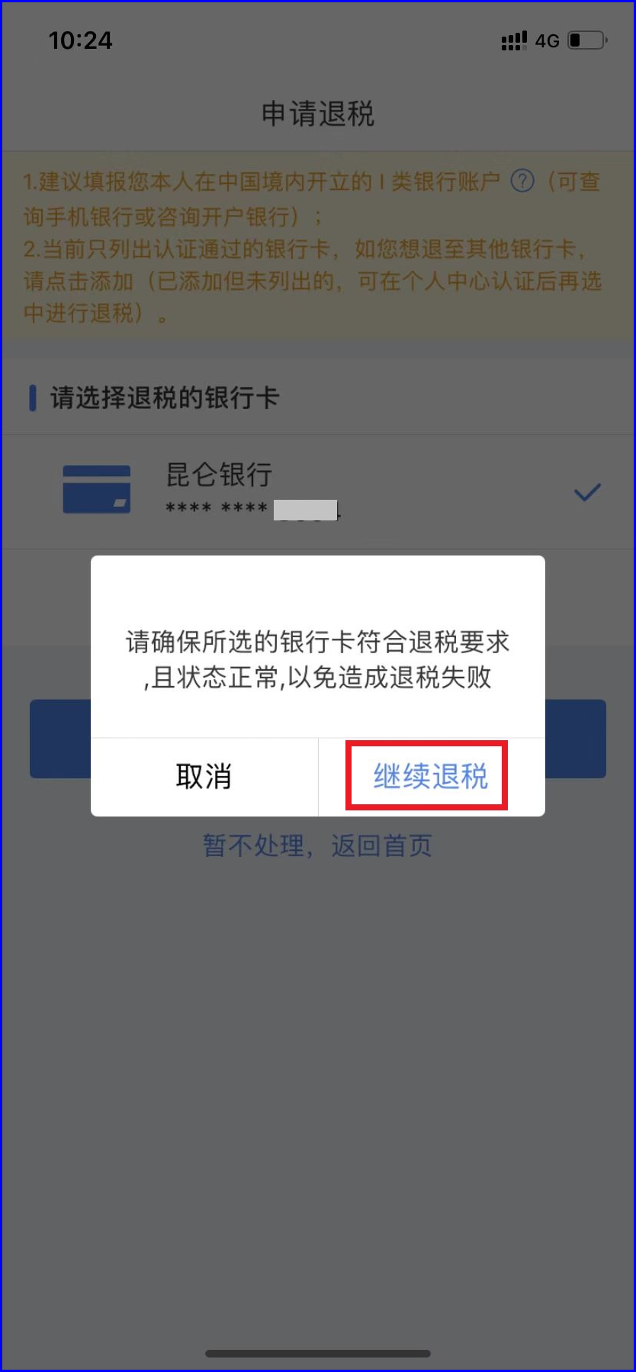This screenshot has height=1372, width=636.
Task: Select the blue bank card icon
Action: coord(96,489)
